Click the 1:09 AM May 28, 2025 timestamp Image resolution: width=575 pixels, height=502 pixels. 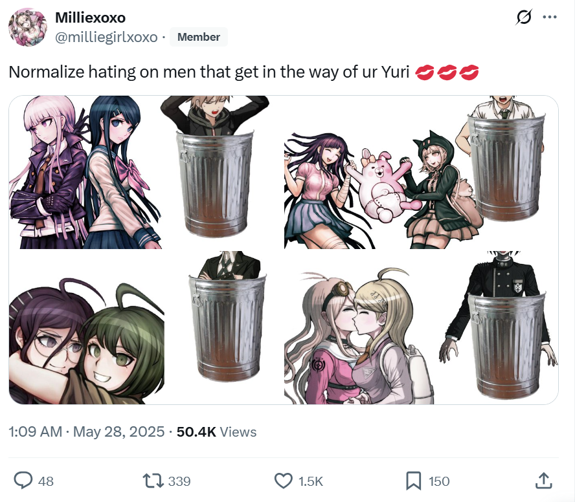click(87, 431)
